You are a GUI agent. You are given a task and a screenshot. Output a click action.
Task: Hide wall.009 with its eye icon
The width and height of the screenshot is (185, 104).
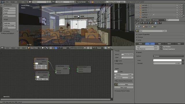click(x=177, y=5)
